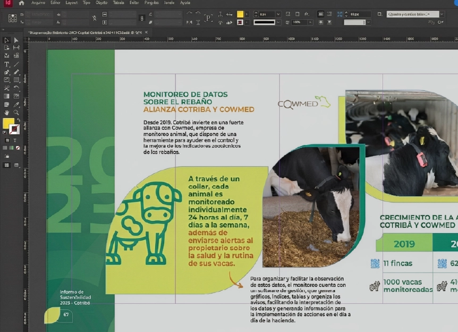Activate the Line tool

pyautogui.click(x=16, y=64)
